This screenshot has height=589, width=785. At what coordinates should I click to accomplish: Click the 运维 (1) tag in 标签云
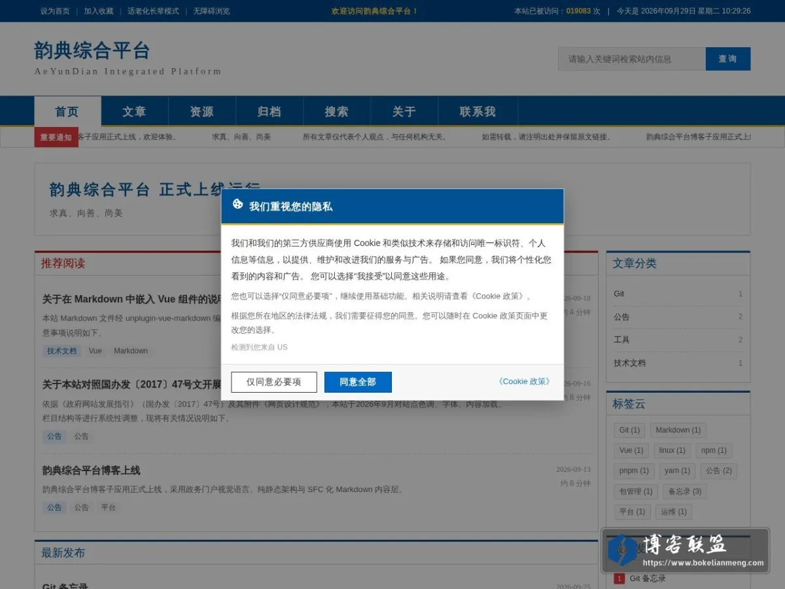(x=673, y=512)
